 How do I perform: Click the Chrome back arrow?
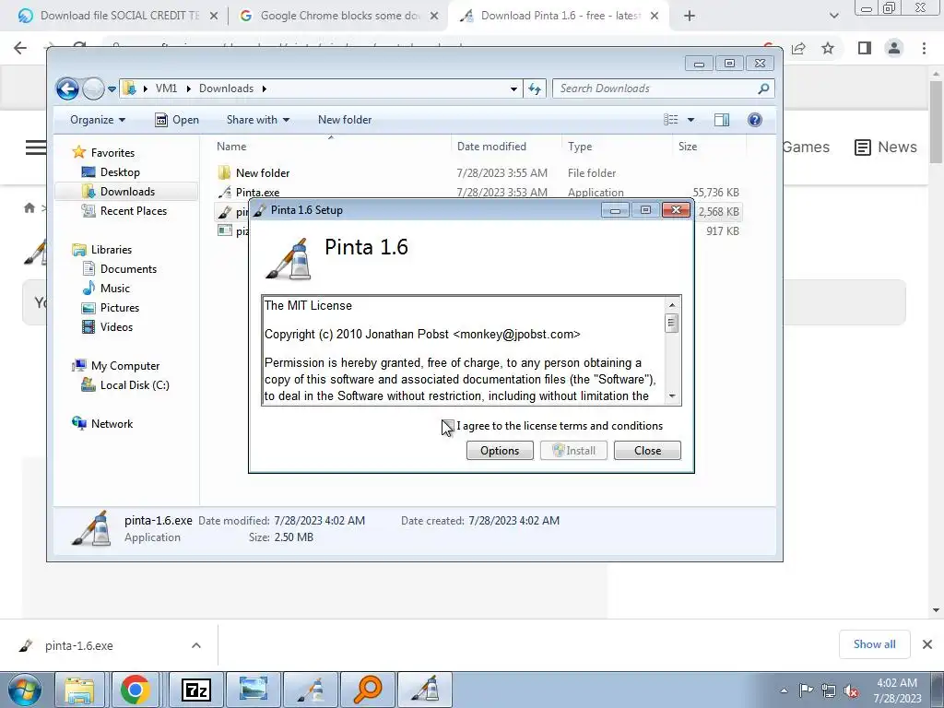(20, 48)
